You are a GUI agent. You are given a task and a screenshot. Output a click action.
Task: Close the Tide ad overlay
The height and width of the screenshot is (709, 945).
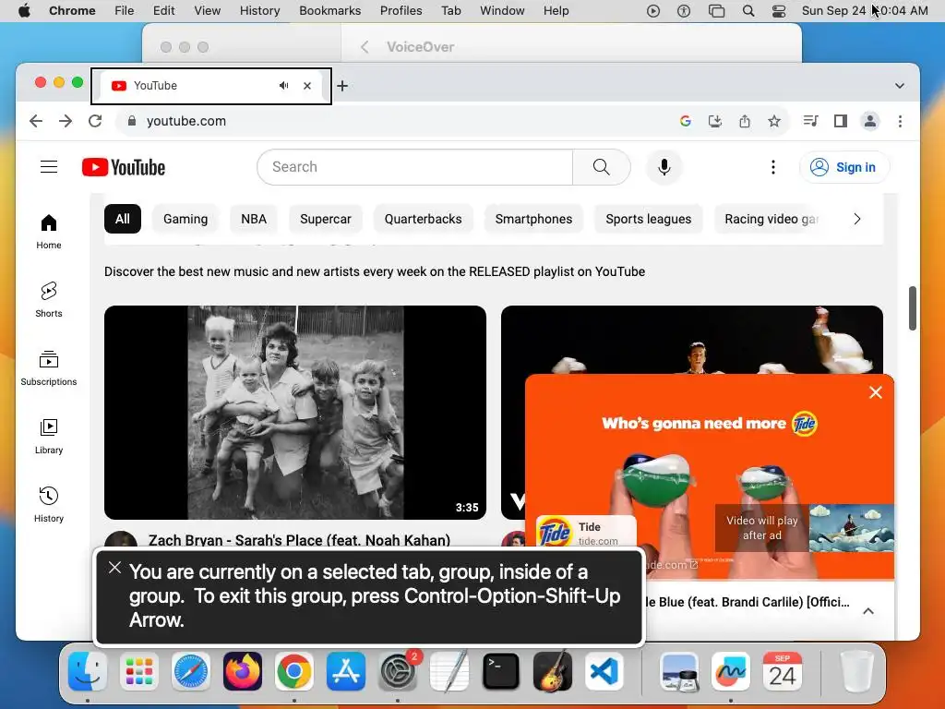pos(876,392)
